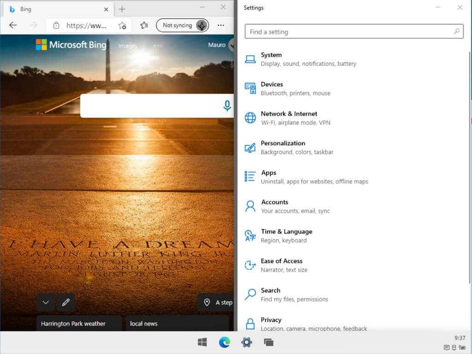Click the Microsoft Bing logo
The image size is (472, 354).
[x=71, y=45]
